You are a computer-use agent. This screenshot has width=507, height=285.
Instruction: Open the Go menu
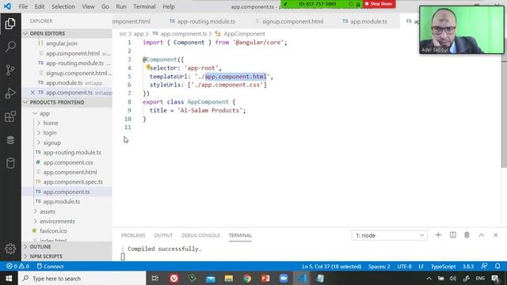(x=105, y=6)
